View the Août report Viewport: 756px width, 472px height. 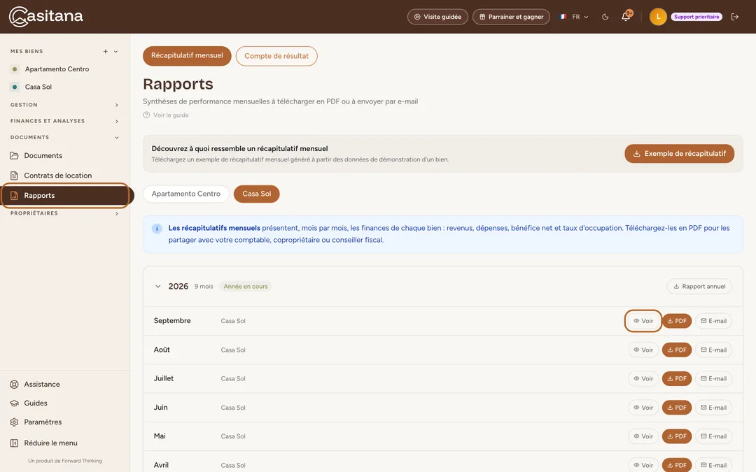tap(643, 350)
